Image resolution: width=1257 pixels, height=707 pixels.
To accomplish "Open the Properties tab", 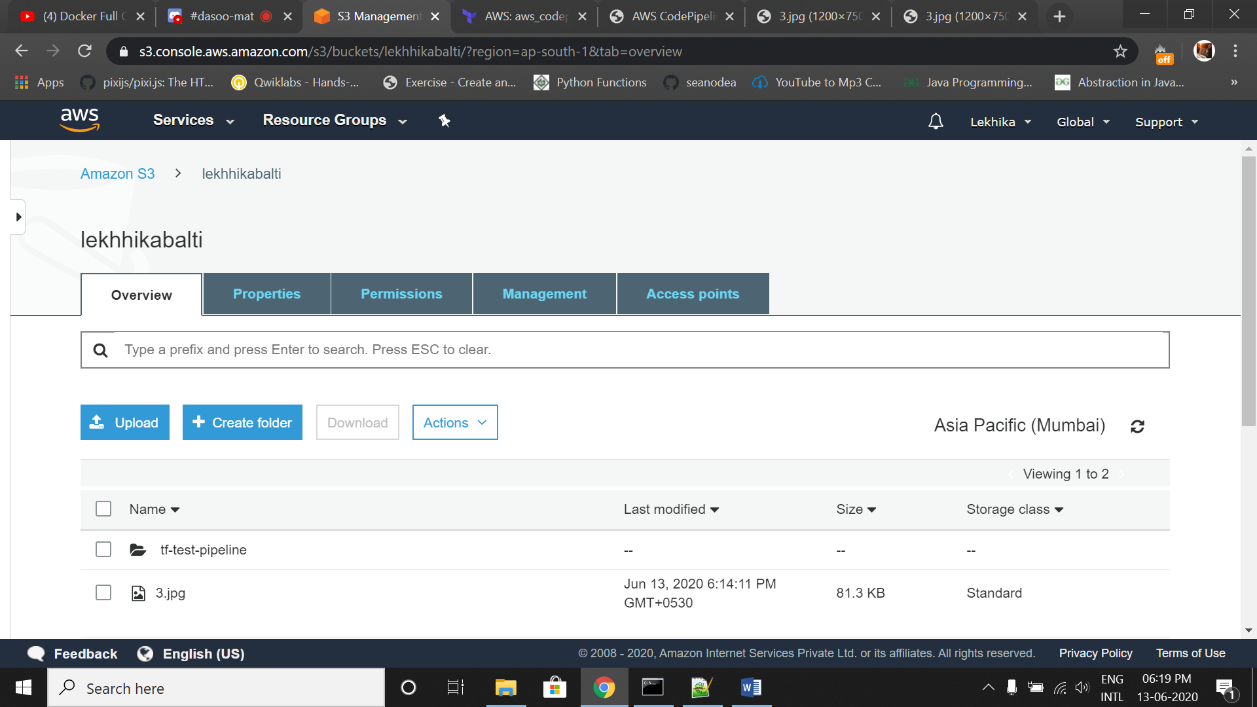I will pos(266,294).
